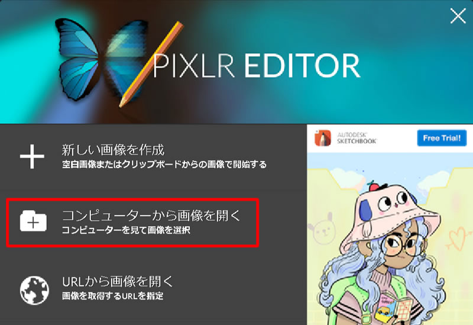Click the Autodesk Sketchbook app icon
The width and height of the screenshot is (473, 325).
323,138
